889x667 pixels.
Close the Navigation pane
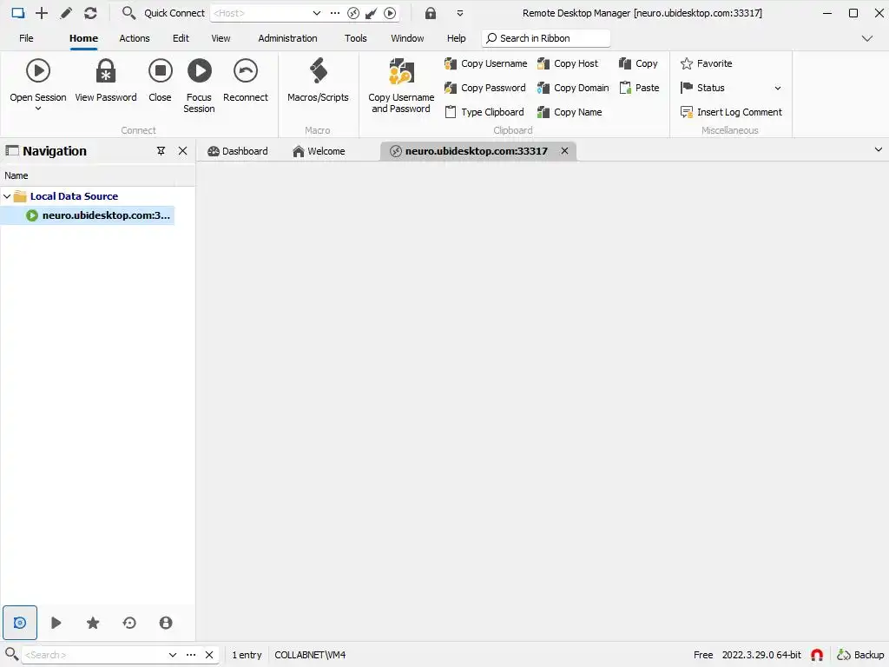tap(182, 151)
